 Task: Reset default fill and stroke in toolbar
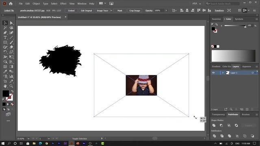tap(4, 99)
